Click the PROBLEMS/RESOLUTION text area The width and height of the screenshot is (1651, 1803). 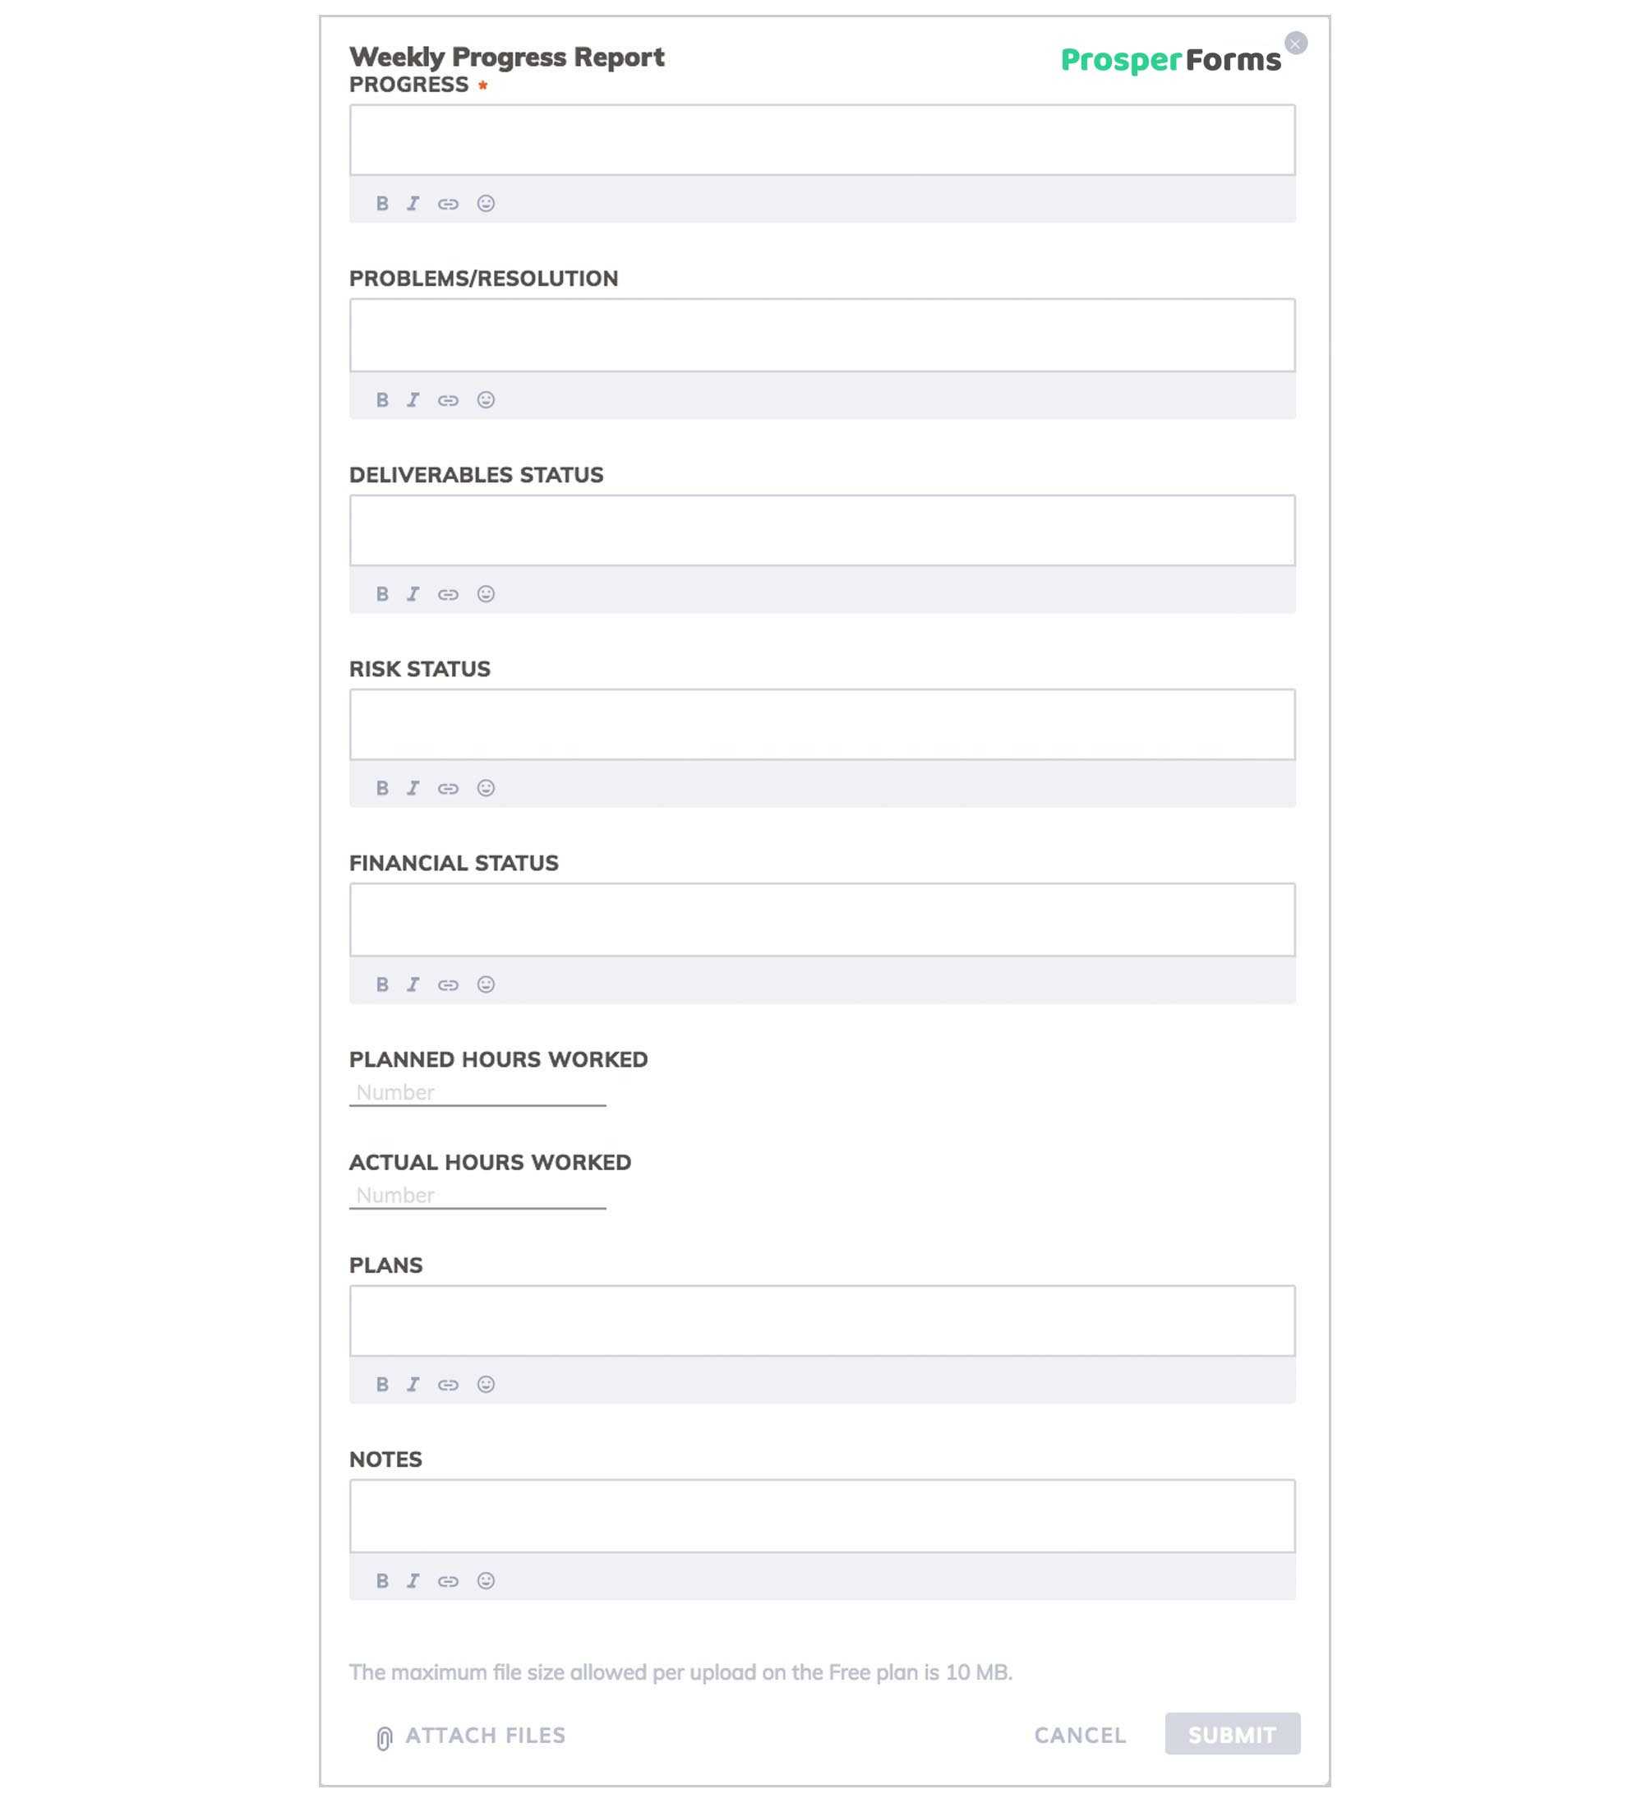pyautogui.click(x=822, y=334)
